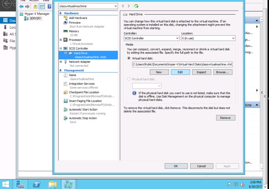Viewport: 269px width, 189px height.
Task: Click the Edit button
Action: tap(180, 72)
